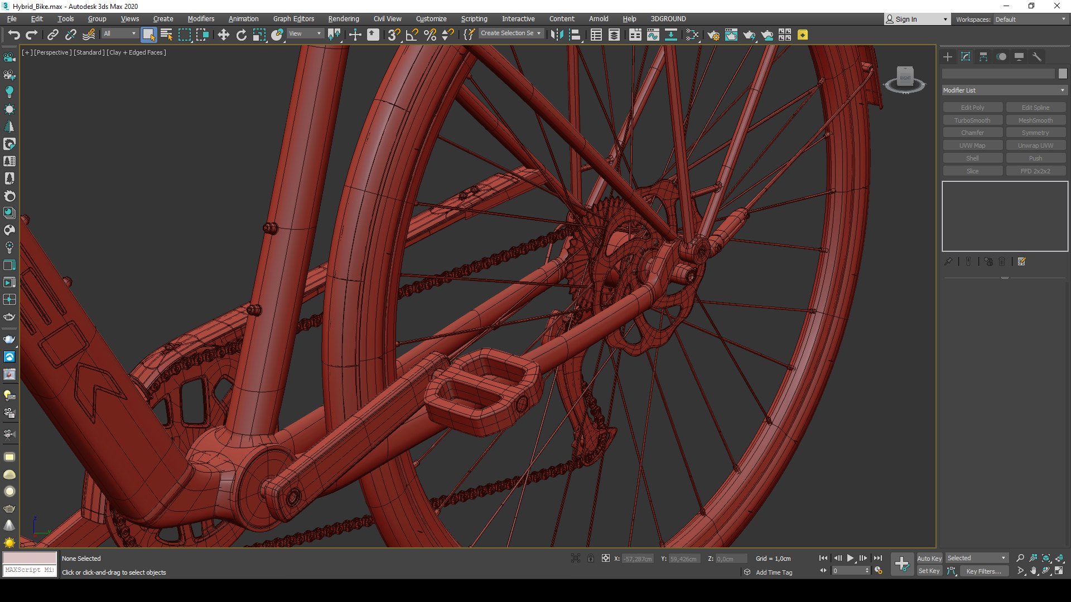Screen dimensions: 1071x602
Task: Click the Key Filters button
Action: [984, 571]
